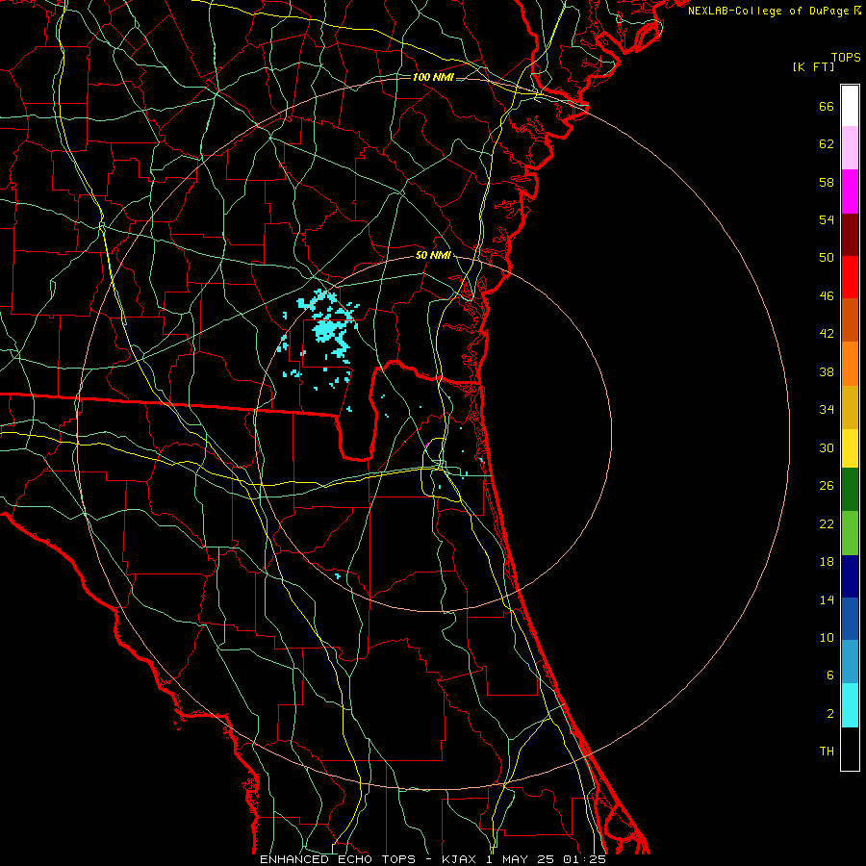Click the dark green legend swatch
Screen dimensions: 866x866
point(850,490)
